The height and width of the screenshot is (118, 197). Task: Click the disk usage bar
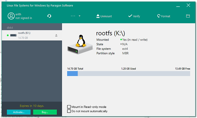[129, 74]
